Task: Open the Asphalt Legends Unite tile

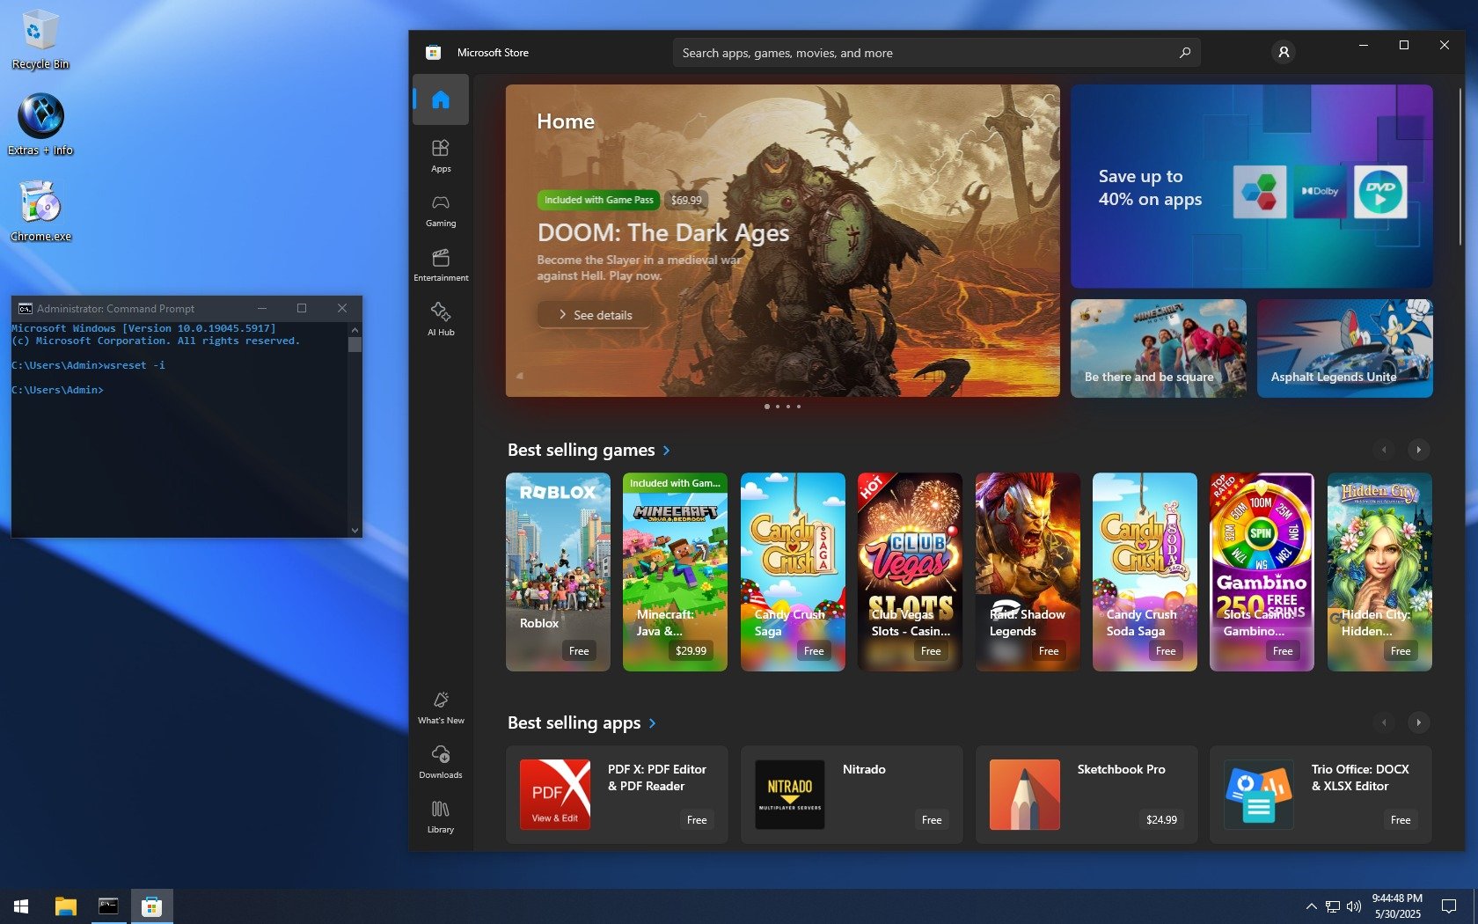Action: click(x=1344, y=348)
